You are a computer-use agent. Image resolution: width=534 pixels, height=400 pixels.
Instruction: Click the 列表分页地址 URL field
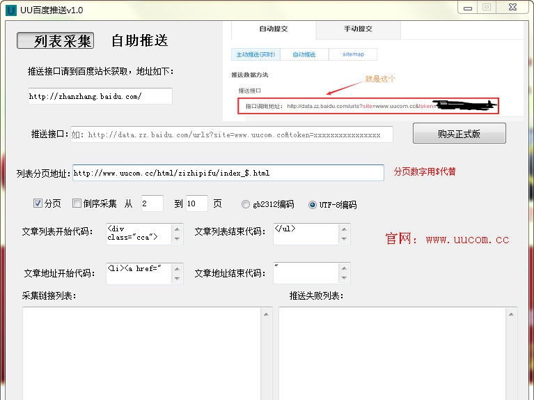click(228, 173)
